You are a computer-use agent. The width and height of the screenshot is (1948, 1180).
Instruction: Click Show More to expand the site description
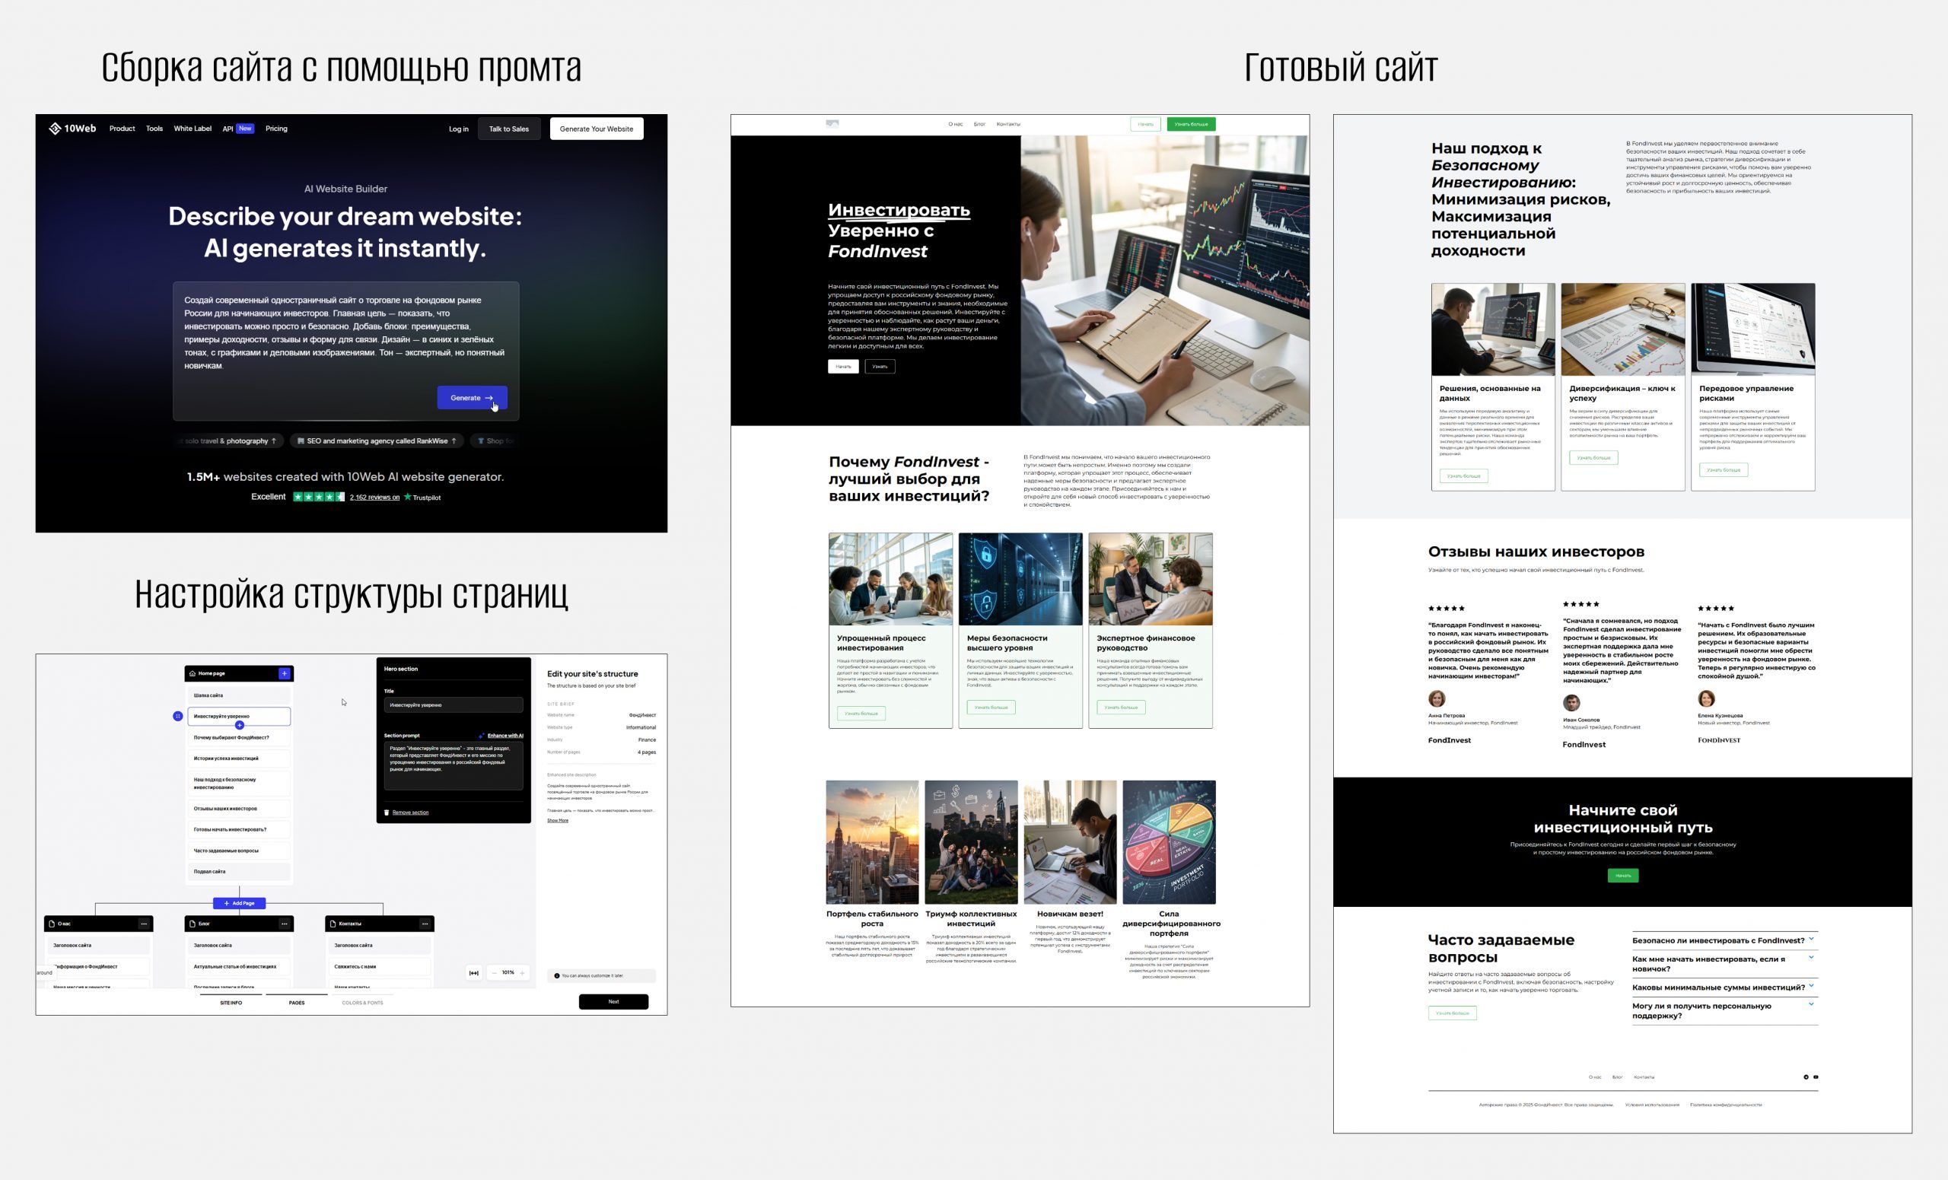point(559,821)
